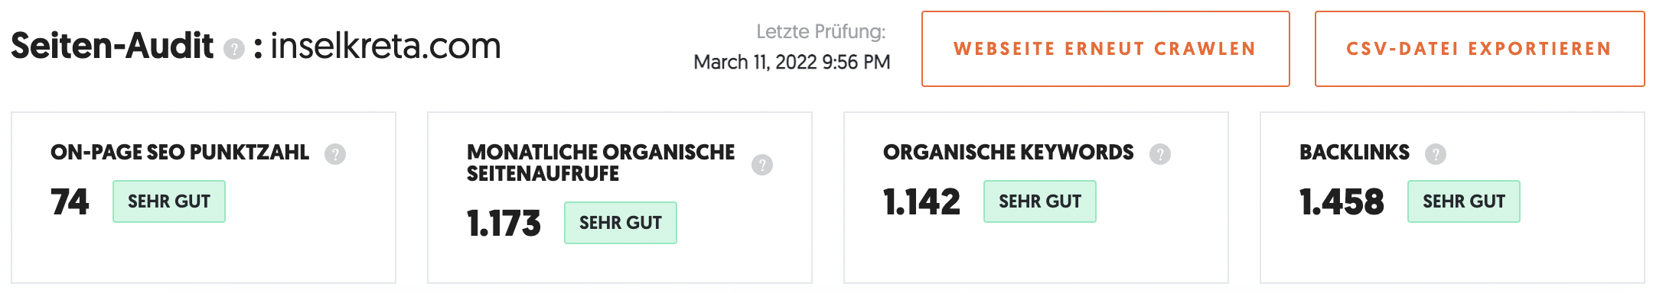The image size is (1653, 293).
Task: Click the On-Page SEO Punktzahl heading
Action: 180,153
